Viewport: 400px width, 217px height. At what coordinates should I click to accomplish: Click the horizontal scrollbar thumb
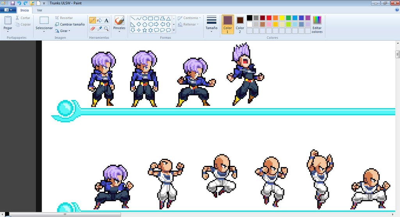coord(65,214)
